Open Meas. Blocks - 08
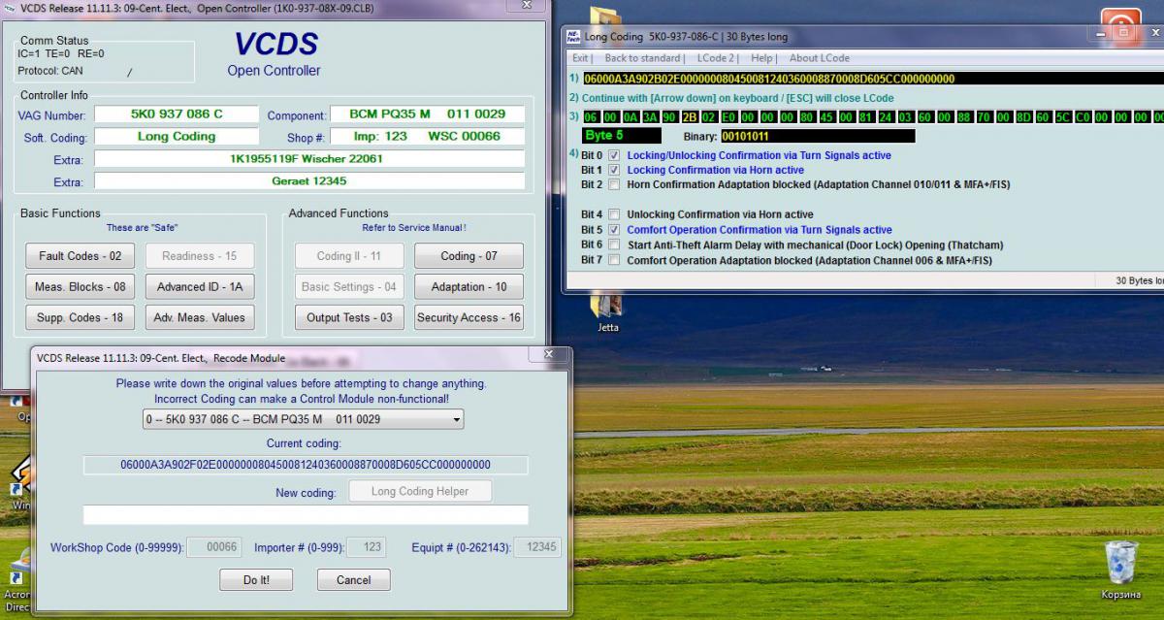 click(81, 287)
